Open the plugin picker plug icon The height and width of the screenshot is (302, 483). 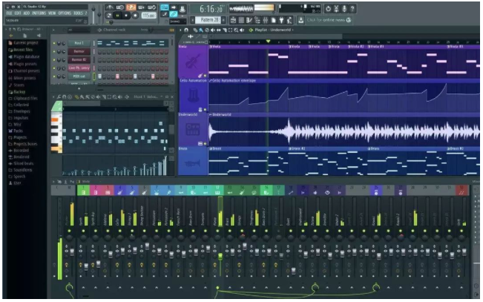point(281,20)
